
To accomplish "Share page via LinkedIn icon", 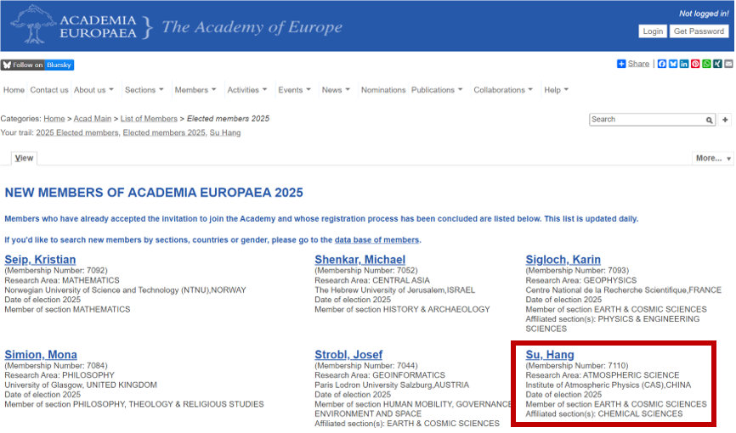I will click(x=684, y=65).
